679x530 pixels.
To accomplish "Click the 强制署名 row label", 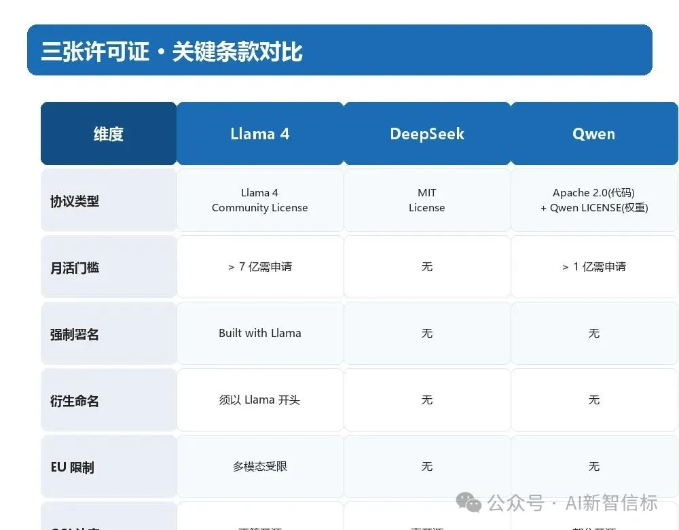I will pyautogui.click(x=109, y=334).
